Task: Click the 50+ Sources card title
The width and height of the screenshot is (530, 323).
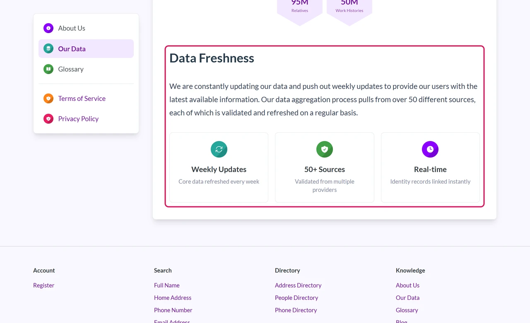Action: coord(325,170)
